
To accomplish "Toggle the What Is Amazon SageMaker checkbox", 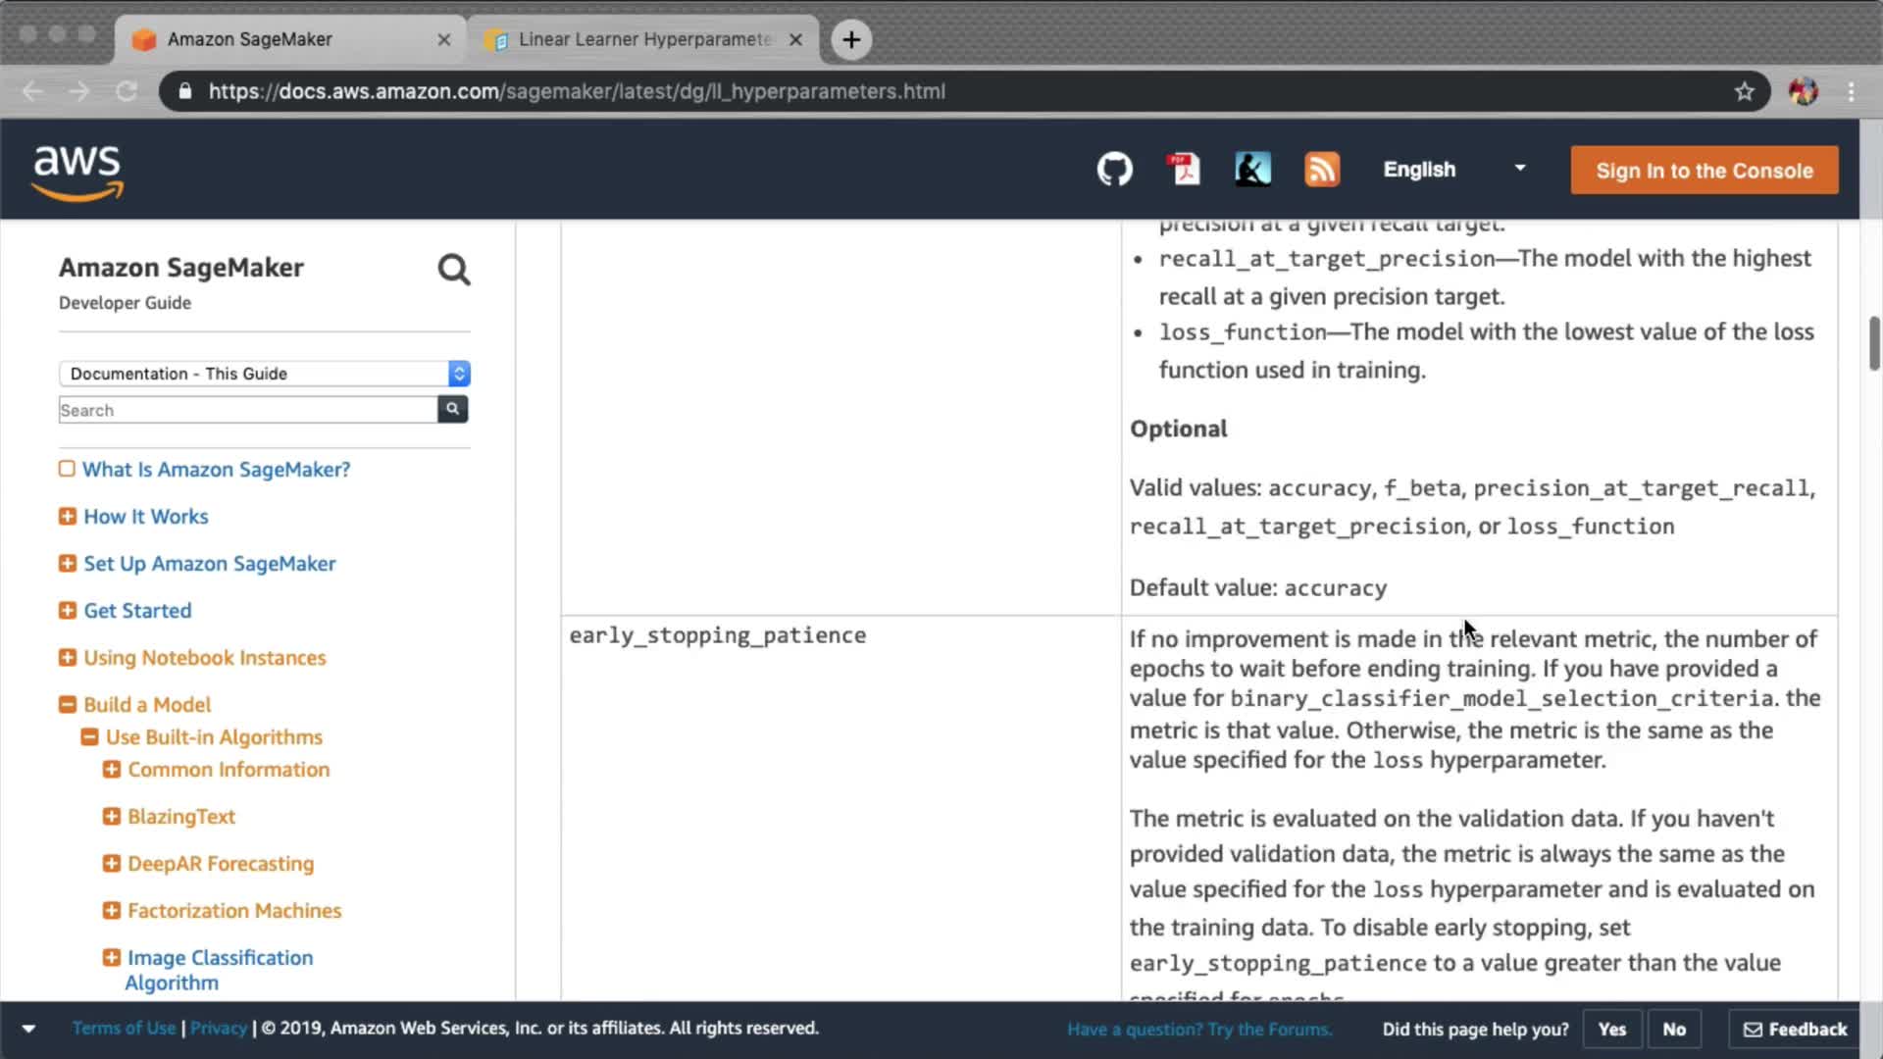I will coord(67,469).
